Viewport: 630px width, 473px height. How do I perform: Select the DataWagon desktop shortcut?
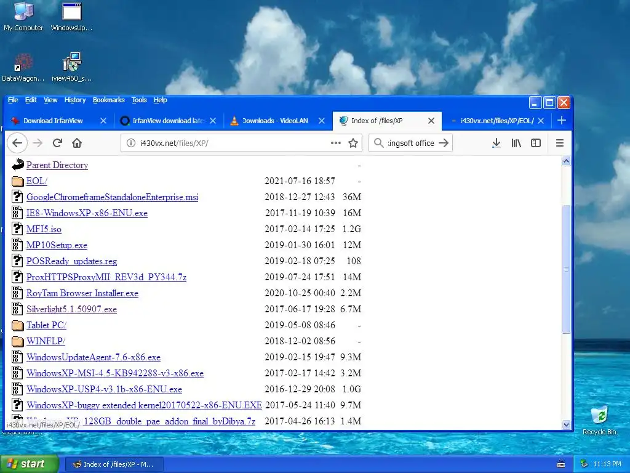23,67
